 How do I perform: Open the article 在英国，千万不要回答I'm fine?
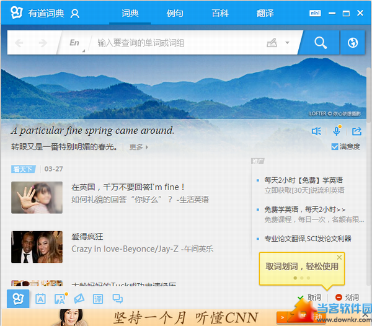pos(128,187)
